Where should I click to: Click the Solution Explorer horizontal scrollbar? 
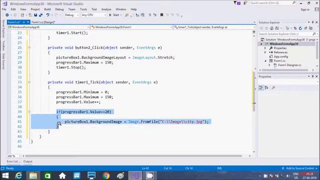point(285,70)
